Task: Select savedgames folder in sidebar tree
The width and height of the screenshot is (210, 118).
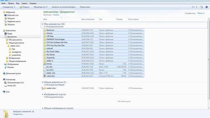Action: tap(16, 52)
